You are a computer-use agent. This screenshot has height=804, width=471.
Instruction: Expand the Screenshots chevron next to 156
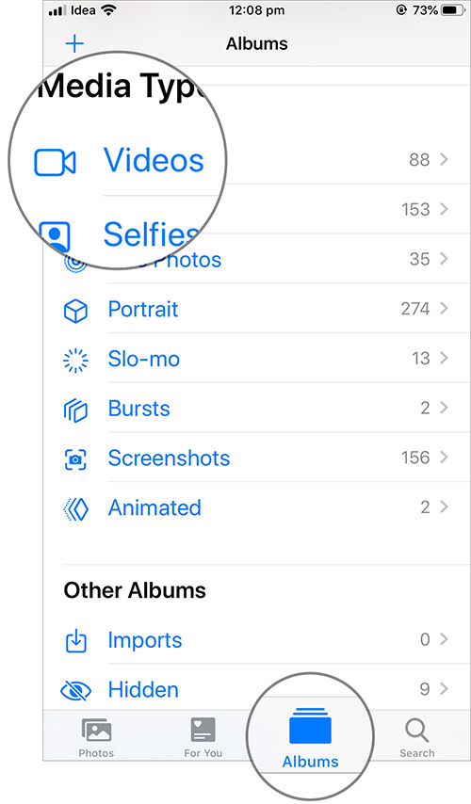(x=444, y=457)
